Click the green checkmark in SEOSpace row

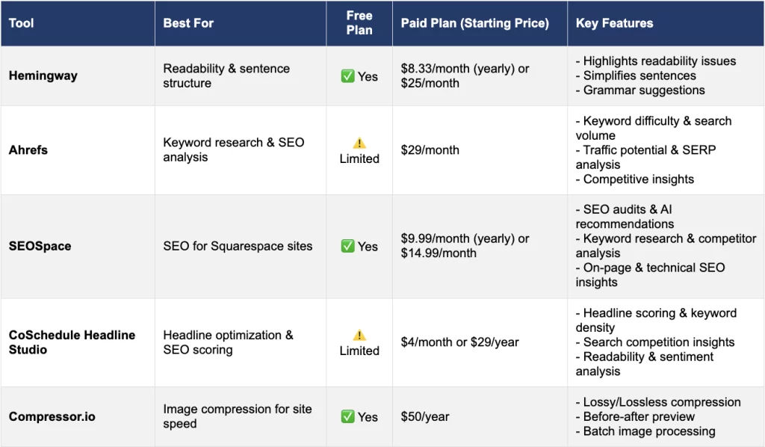pyautogui.click(x=347, y=246)
